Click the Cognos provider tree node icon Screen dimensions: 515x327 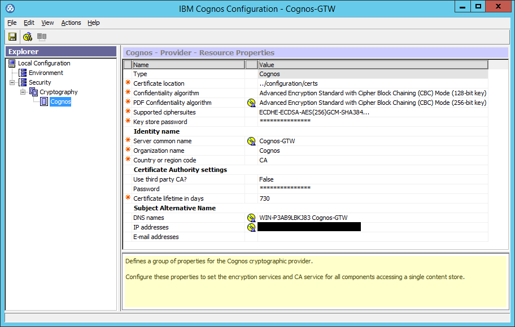coord(44,101)
